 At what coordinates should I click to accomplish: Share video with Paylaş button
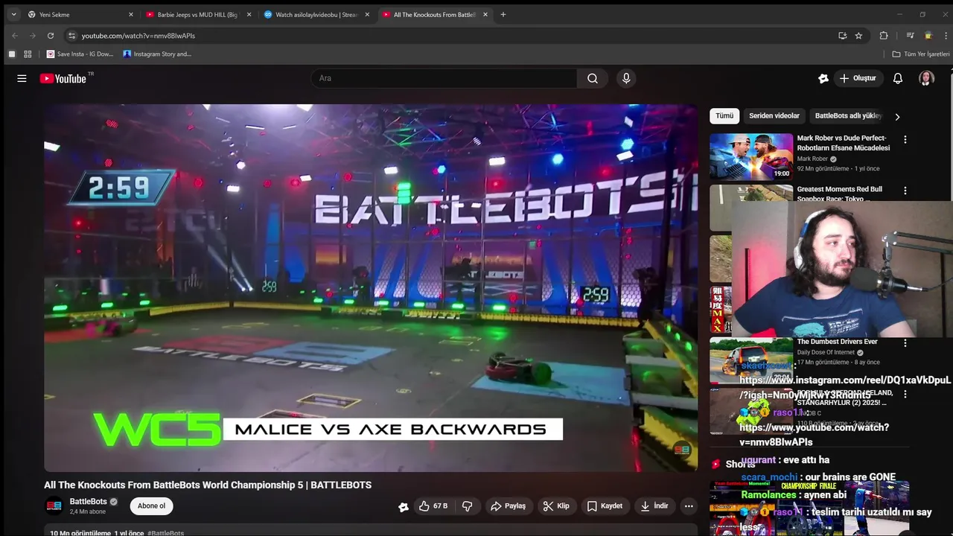click(508, 506)
